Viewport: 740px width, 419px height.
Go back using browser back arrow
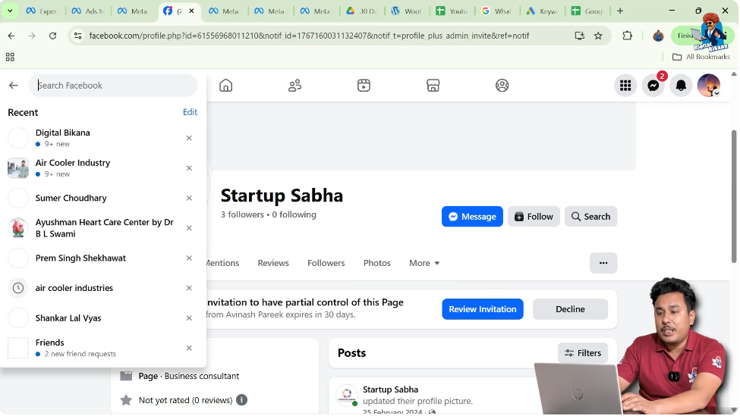11,36
